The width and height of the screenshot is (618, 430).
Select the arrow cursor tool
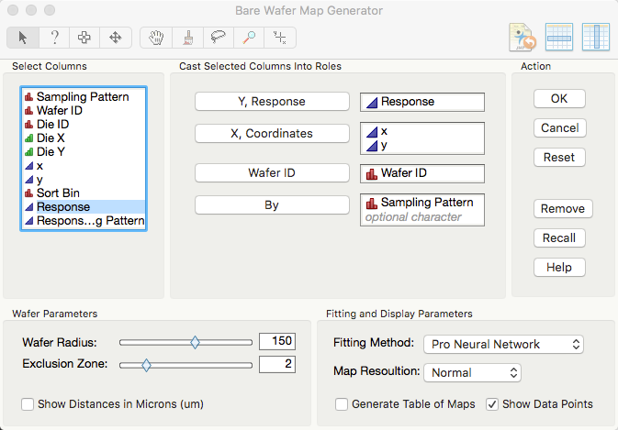point(23,38)
